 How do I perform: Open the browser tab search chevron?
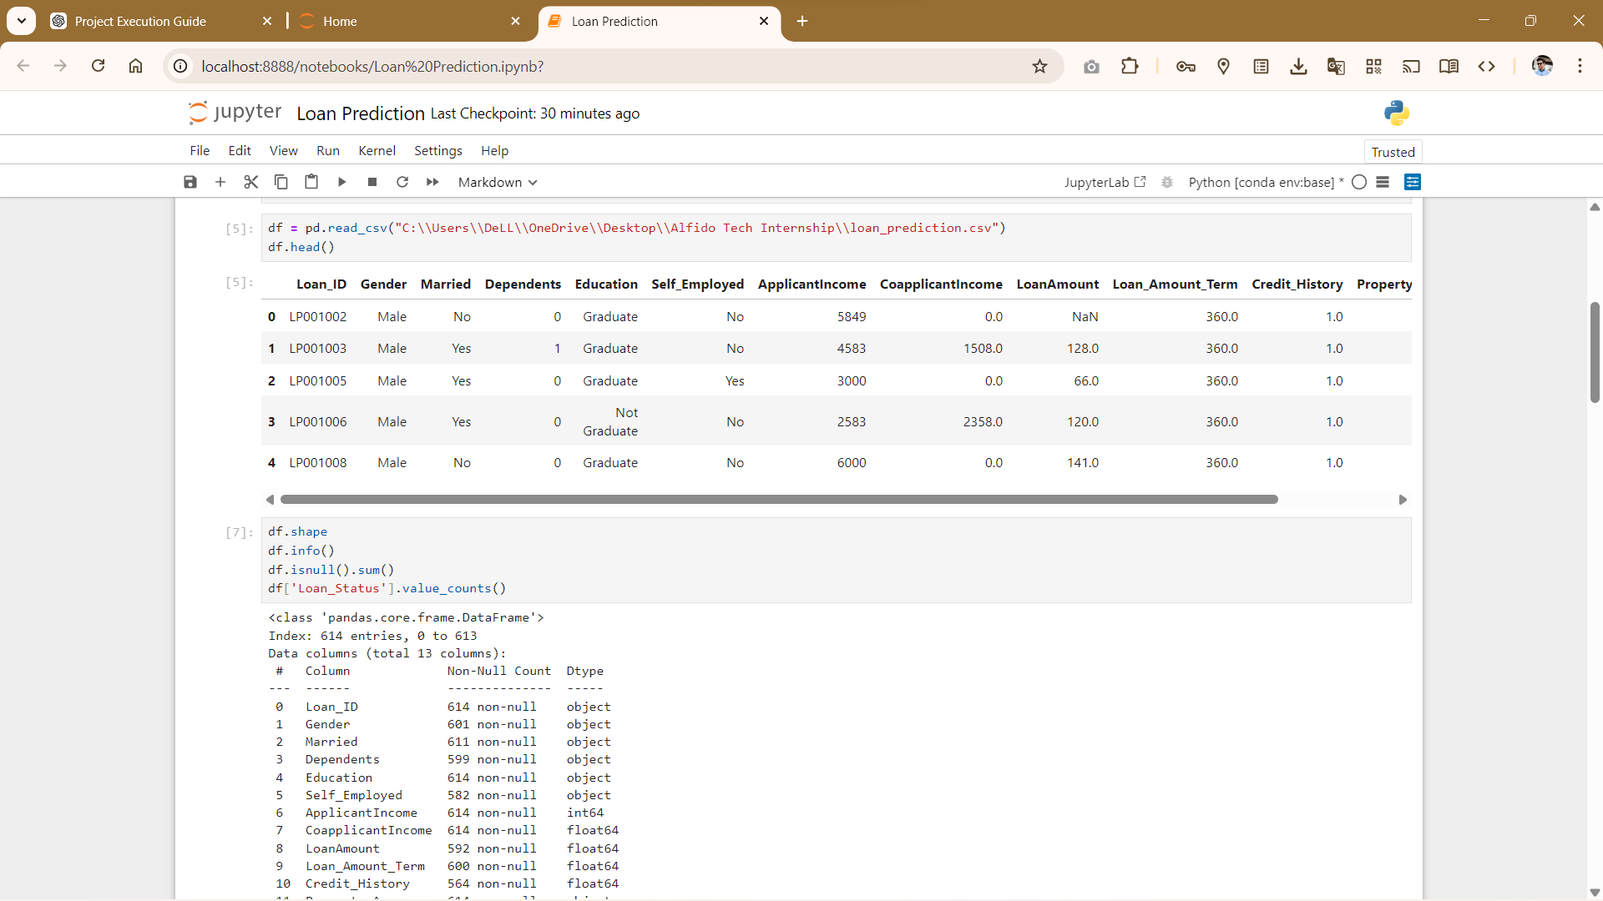22,21
